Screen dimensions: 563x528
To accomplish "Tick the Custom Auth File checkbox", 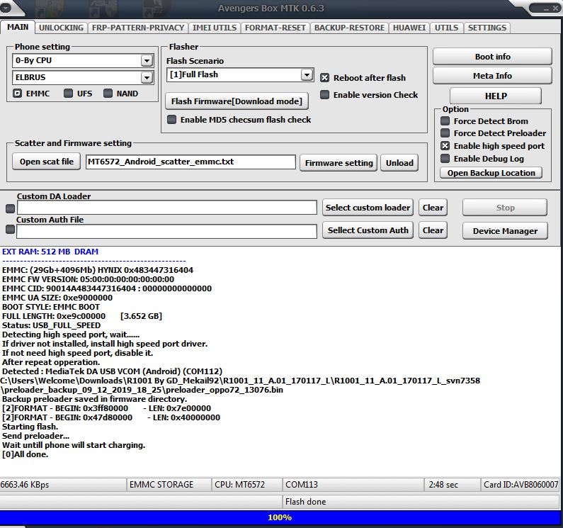I will [x=11, y=230].
